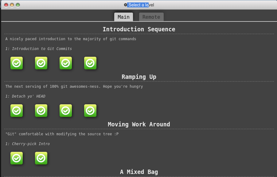This screenshot has height=177, width=277.
Task: Open third level in Introduction Sequence
Action: 66,63
